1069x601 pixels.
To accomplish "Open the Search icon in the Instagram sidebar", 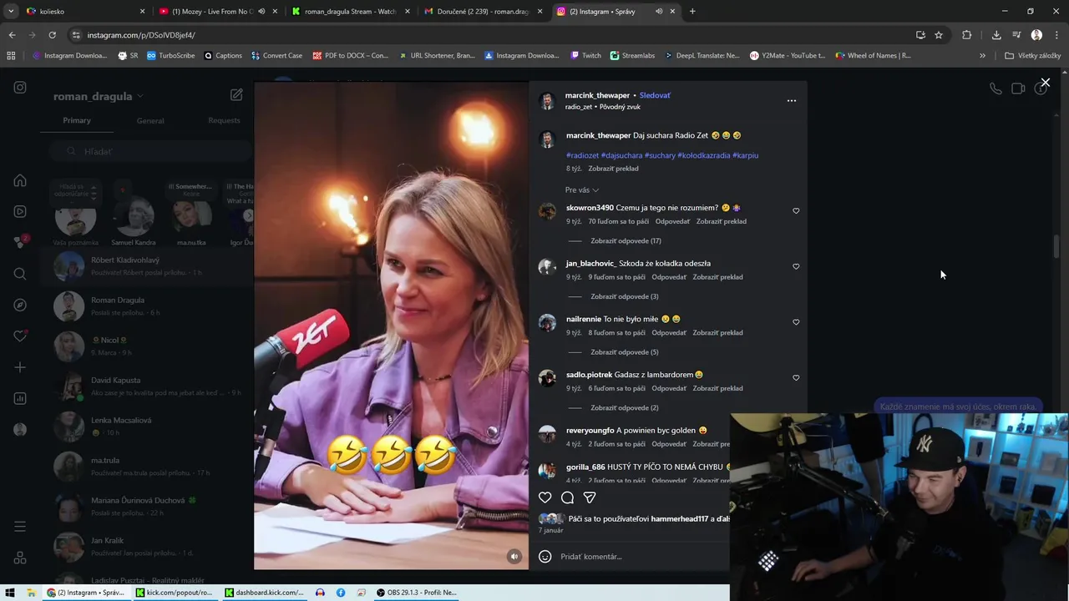I will click(x=20, y=274).
